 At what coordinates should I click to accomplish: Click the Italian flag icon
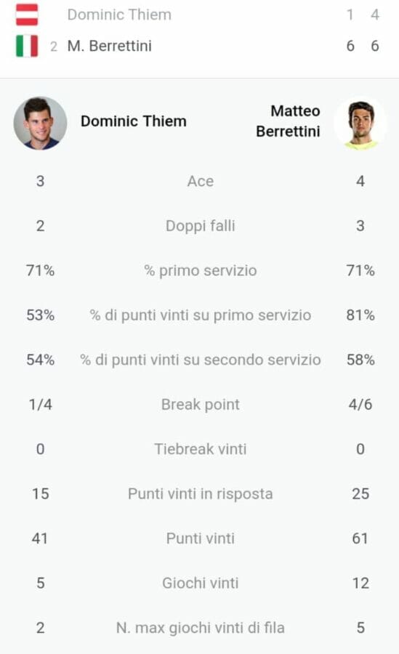point(27,46)
